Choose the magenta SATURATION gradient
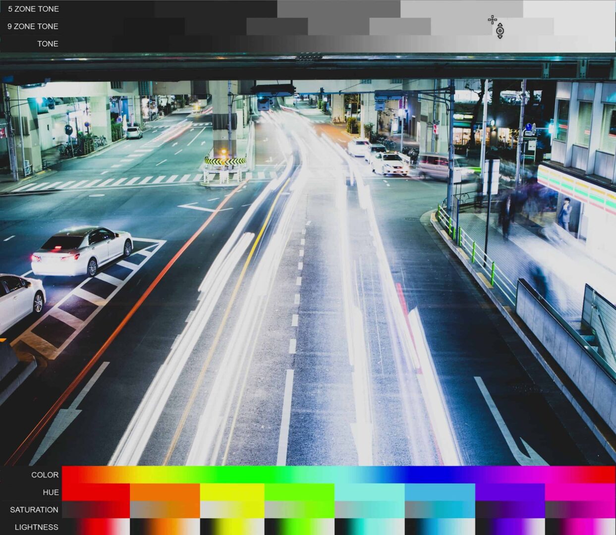Image resolution: width=616 pixels, height=535 pixels. click(580, 509)
